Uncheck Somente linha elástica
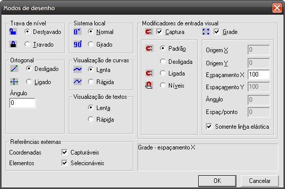 209,126
